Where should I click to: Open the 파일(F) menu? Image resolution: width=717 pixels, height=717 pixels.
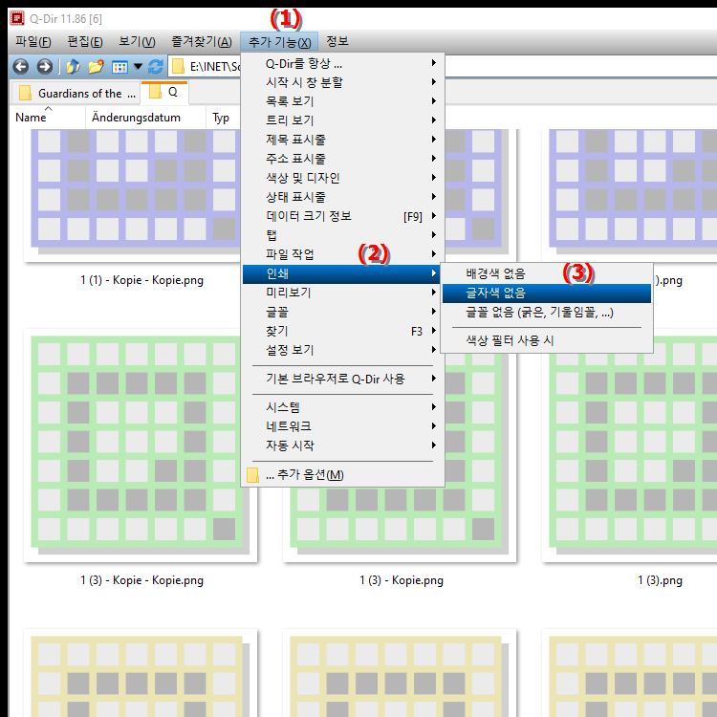pos(33,42)
